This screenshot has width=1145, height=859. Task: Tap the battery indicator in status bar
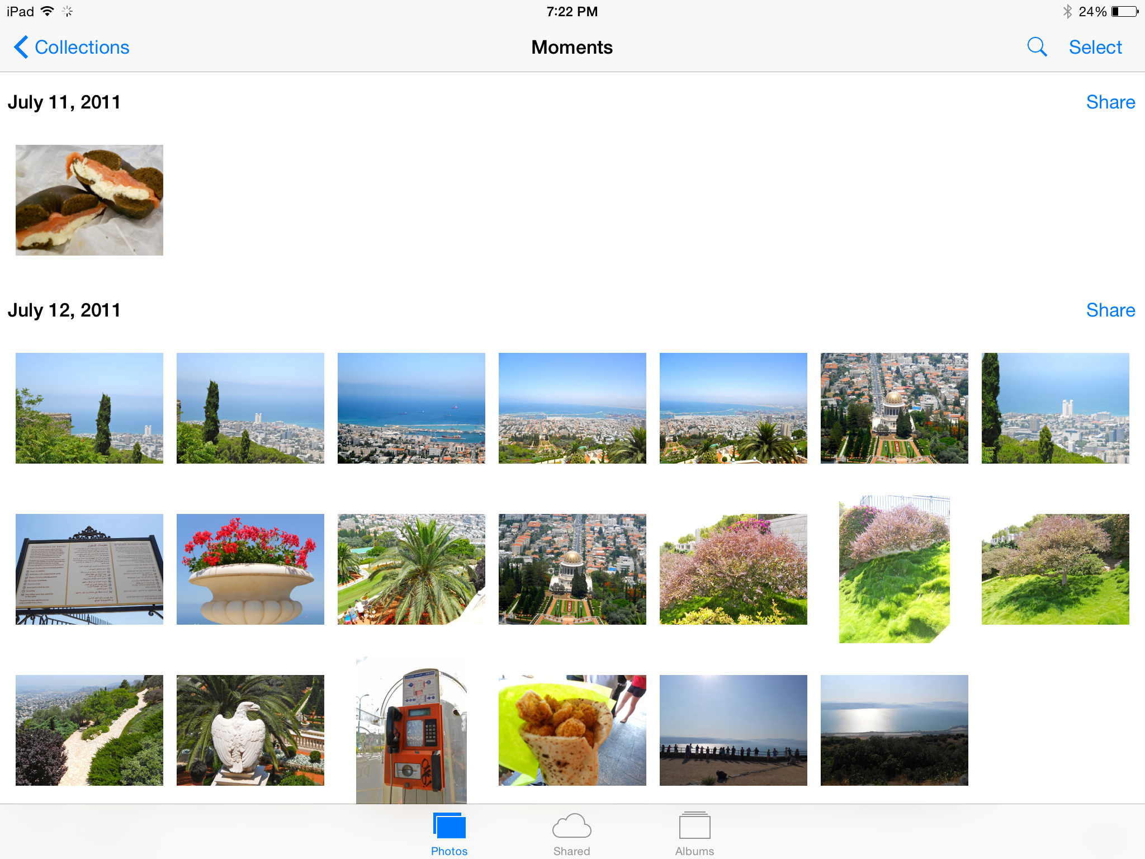1124,12
